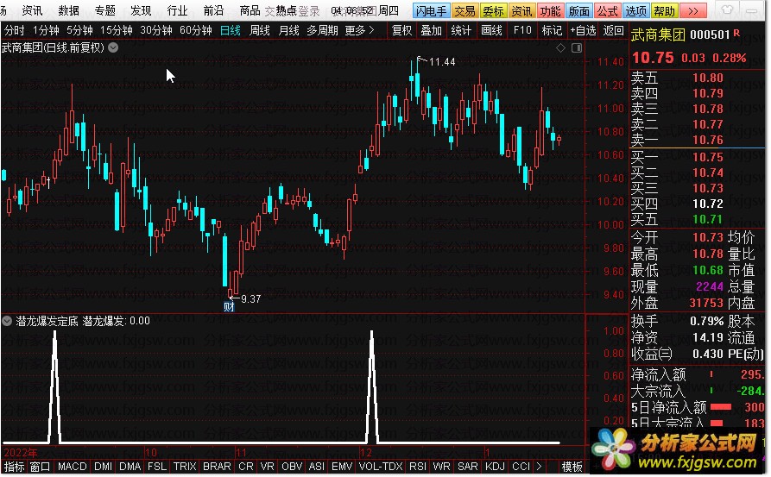Open the 闪电手 quick trade button
771x477 pixels.
[x=430, y=11]
